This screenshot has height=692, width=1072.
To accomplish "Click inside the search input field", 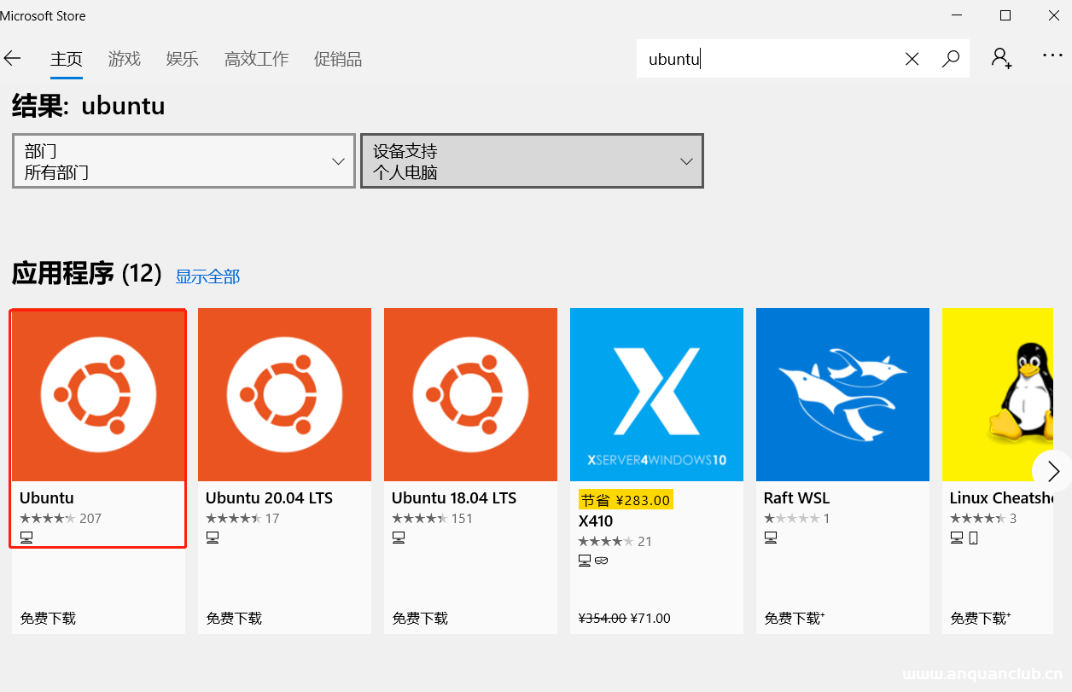I will tap(768, 58).
